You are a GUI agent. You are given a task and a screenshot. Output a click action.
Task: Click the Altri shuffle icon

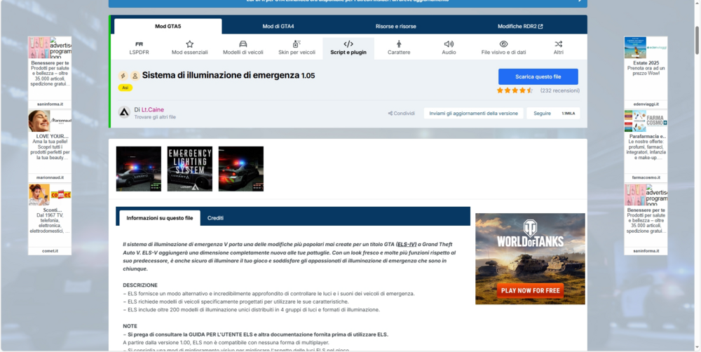[559, 44]
